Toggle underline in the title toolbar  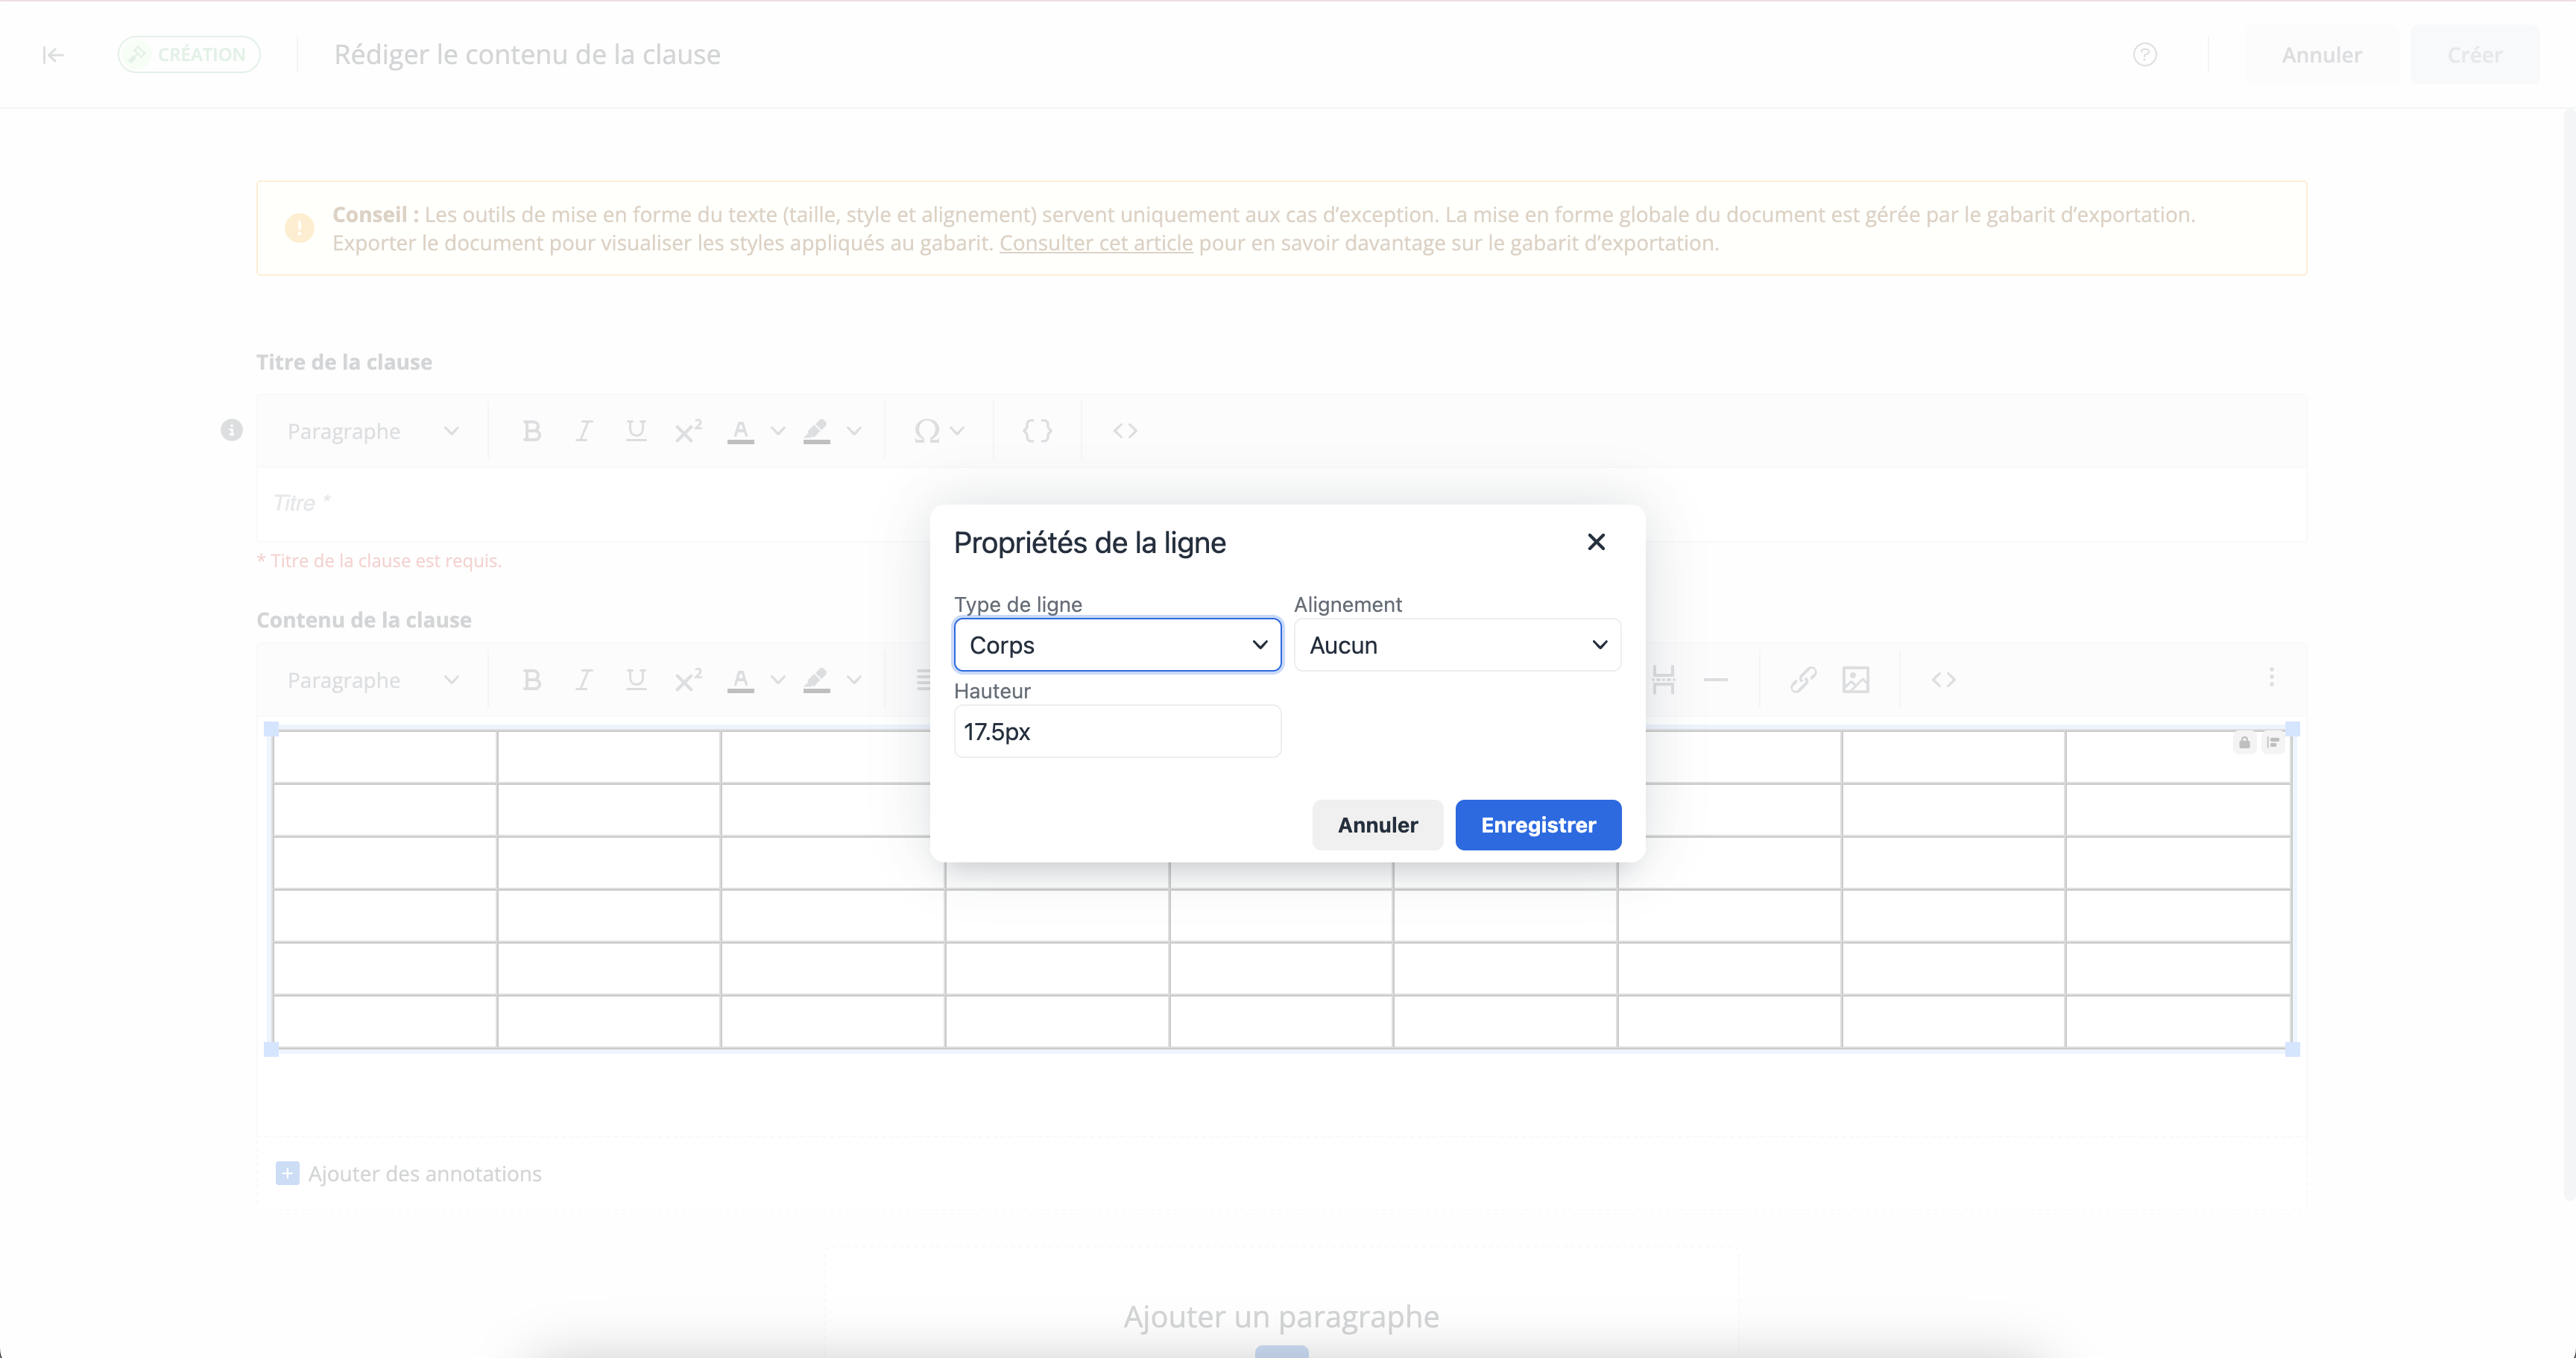point(635,431)
